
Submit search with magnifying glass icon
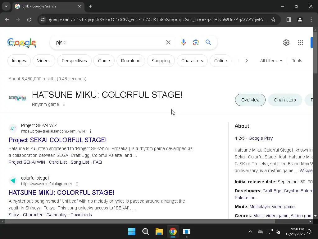pos(208,42)
